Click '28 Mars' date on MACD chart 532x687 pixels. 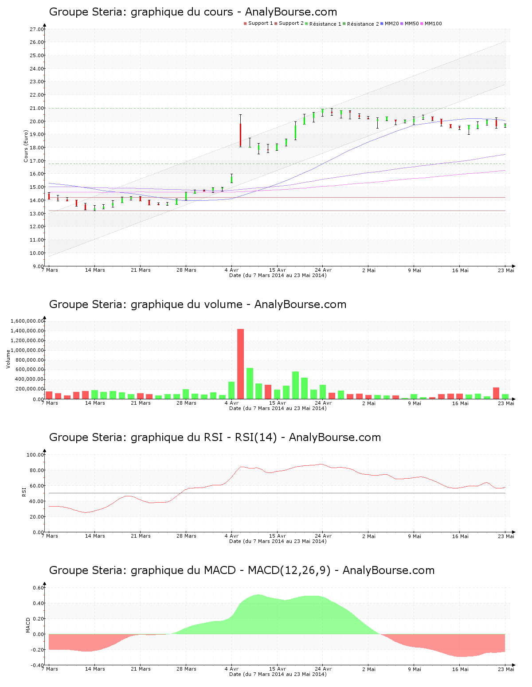pos(186,669)
